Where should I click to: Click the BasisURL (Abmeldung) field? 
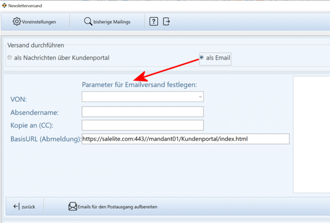[x=186, y=139]
